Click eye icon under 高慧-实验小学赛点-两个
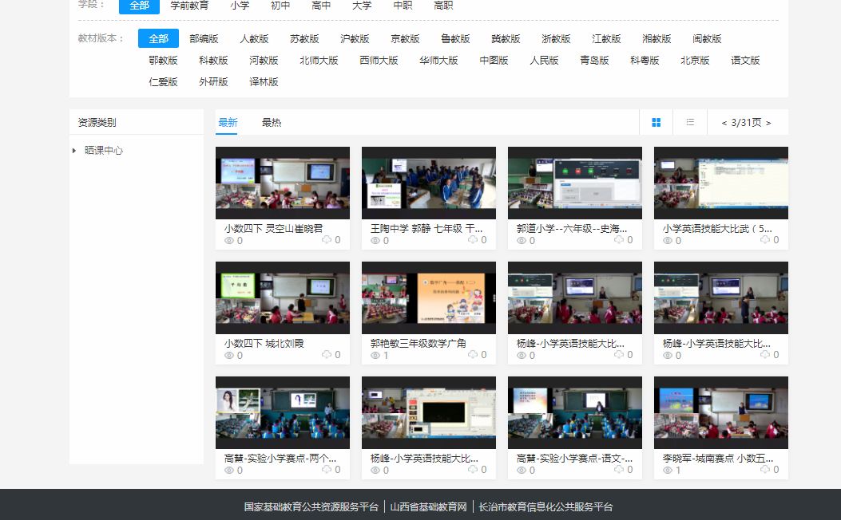841x520 pixels. point(229,471)
